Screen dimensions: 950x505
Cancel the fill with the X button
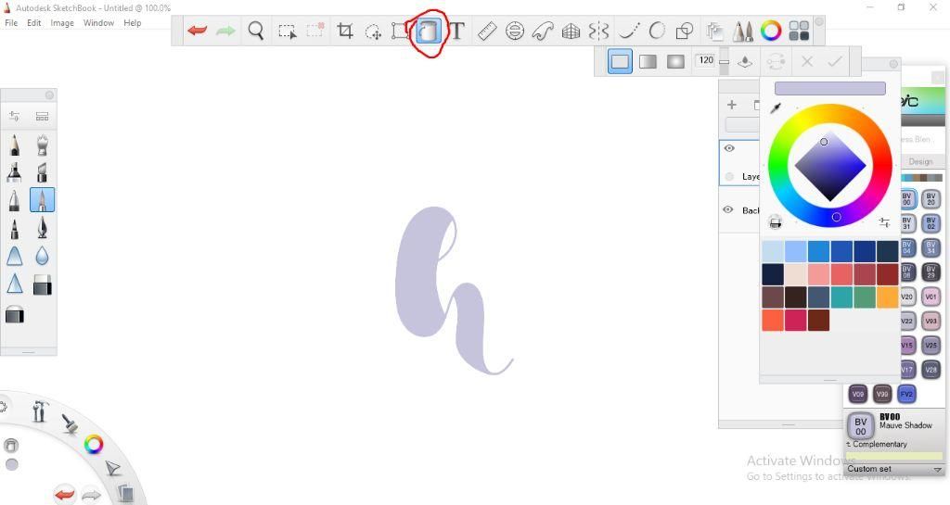(807, 62)
